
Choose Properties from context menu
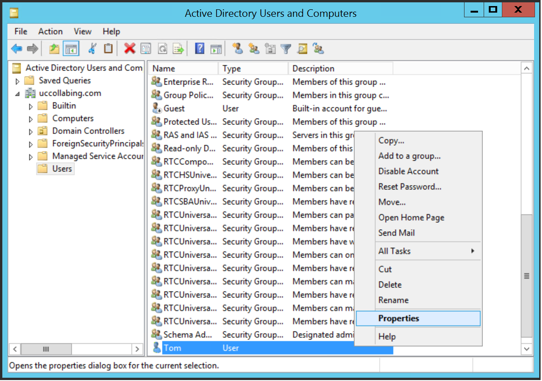pos(418,318)
